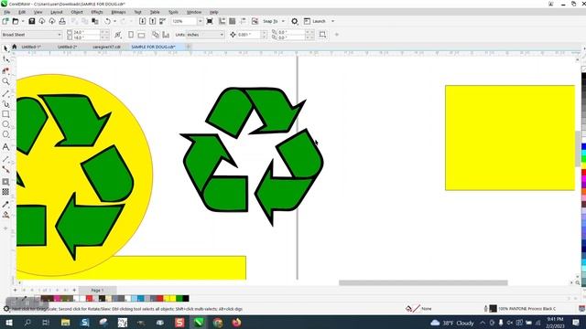This screenshot has height=329, width=586.
Task: Open the File menu
Action: coord(7,12)
